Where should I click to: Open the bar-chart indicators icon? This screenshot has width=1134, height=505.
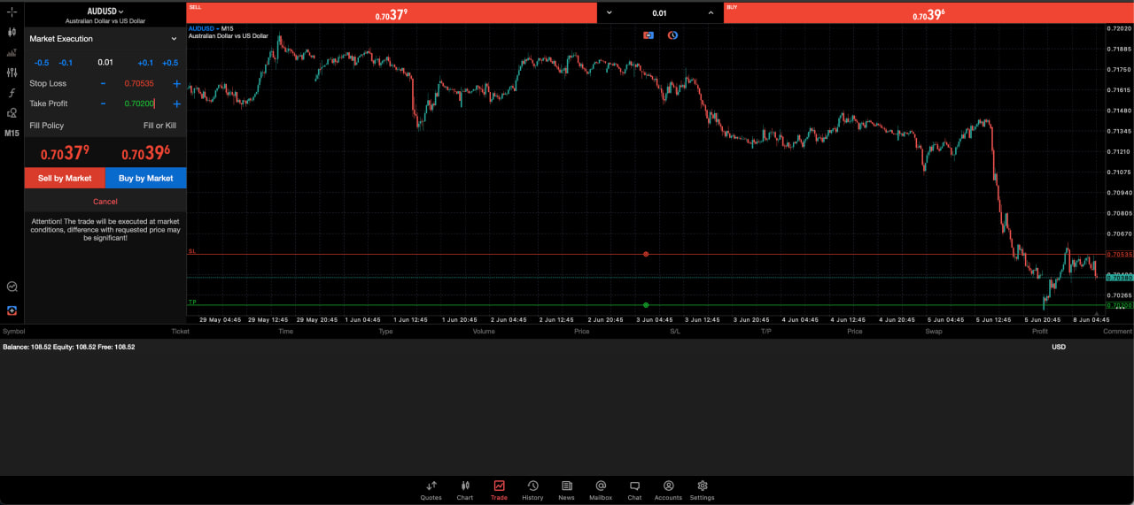tap(12, 52)
